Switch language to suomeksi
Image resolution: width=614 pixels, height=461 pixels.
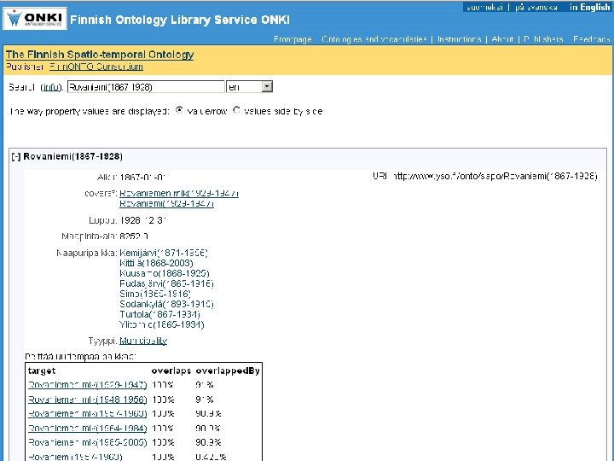pyautogui.click(x=484, y=8)
